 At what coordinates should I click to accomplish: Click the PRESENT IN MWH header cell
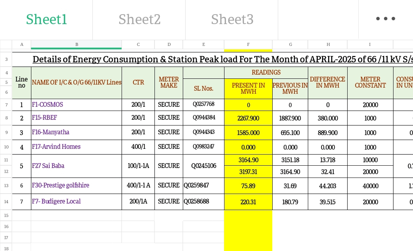[248, 89]
